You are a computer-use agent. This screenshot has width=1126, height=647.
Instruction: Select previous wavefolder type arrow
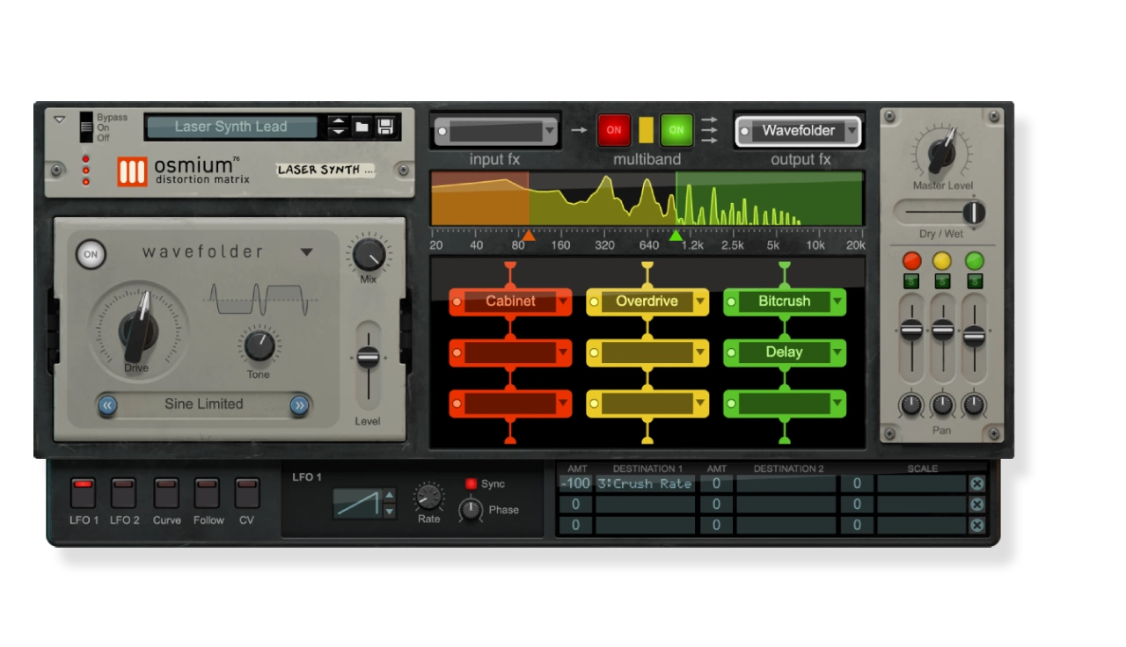tap(108, 405)
